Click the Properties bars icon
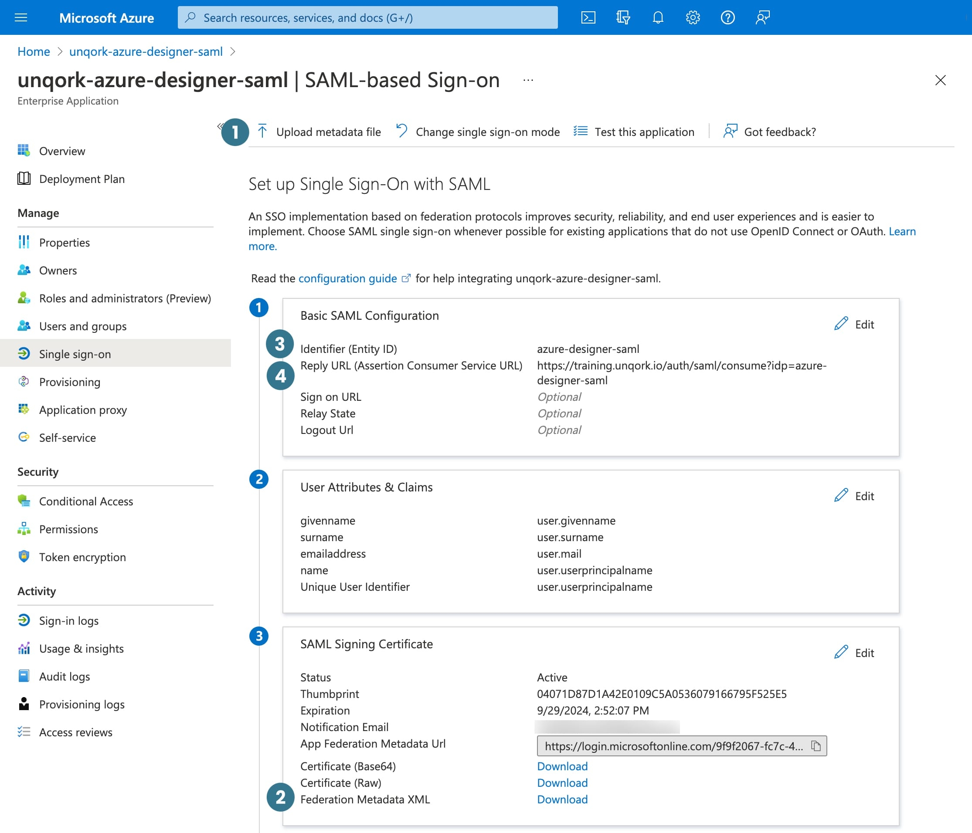The image size is (972, 833). [24, 242]
